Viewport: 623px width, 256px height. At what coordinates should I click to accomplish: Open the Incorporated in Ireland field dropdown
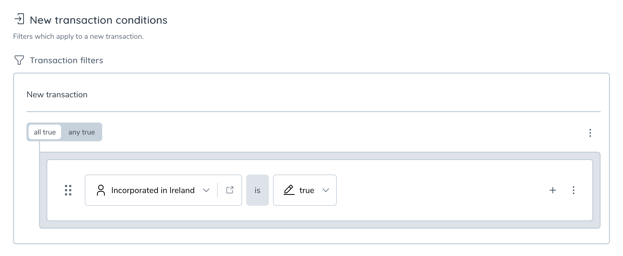(x=153, y=190)
